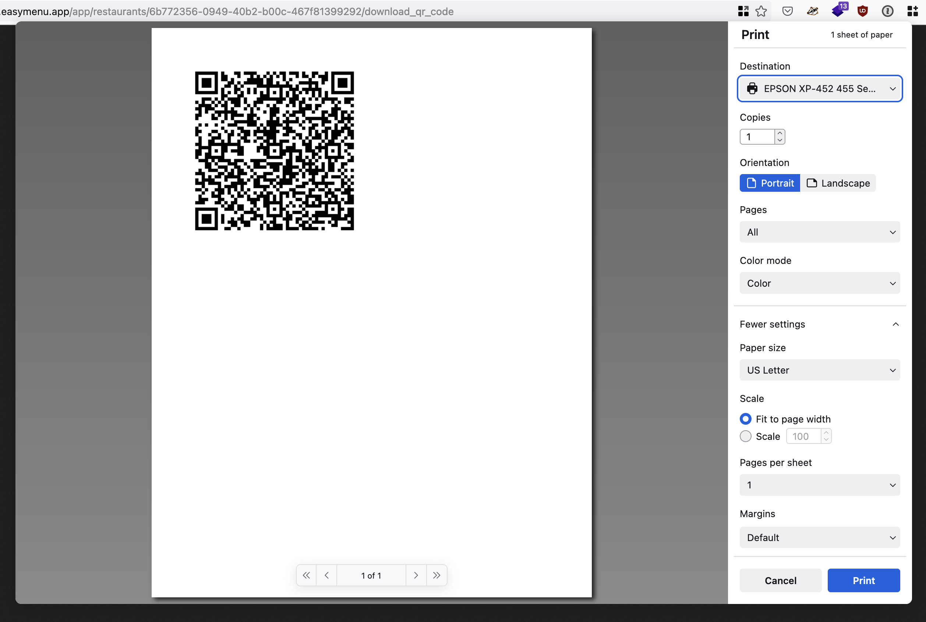This screenshot has height=622, width=926.
Task: Select the custom Scale radio button
Action: point(746,437)
